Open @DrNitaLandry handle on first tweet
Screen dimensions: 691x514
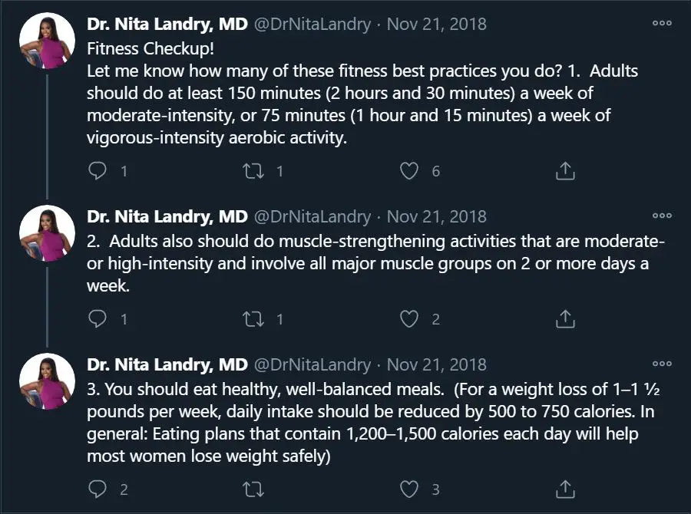point(312,24)
